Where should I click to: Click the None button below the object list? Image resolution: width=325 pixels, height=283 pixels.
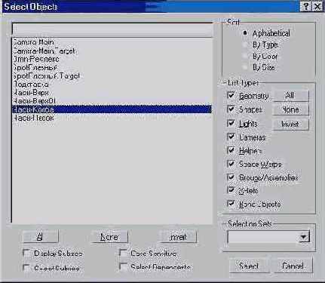[x=109, y=237]
